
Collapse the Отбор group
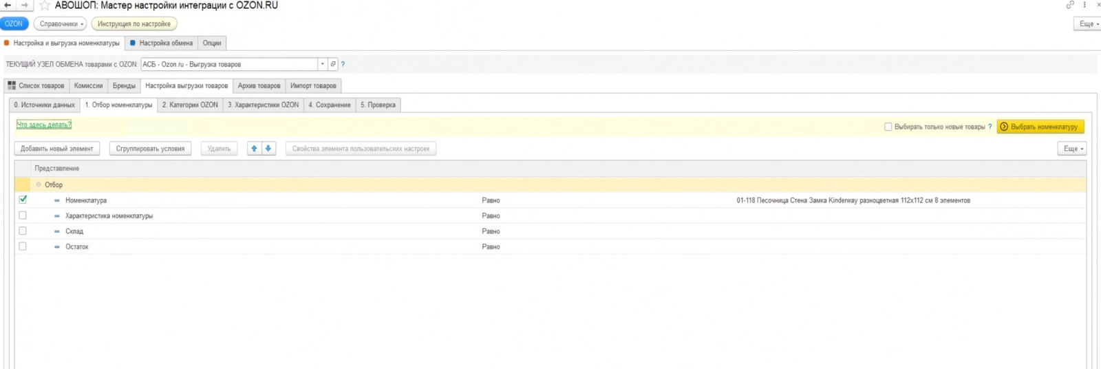pos(39,184)
